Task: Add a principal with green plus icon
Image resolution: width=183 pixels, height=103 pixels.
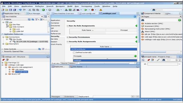Action: click(135, 56)
